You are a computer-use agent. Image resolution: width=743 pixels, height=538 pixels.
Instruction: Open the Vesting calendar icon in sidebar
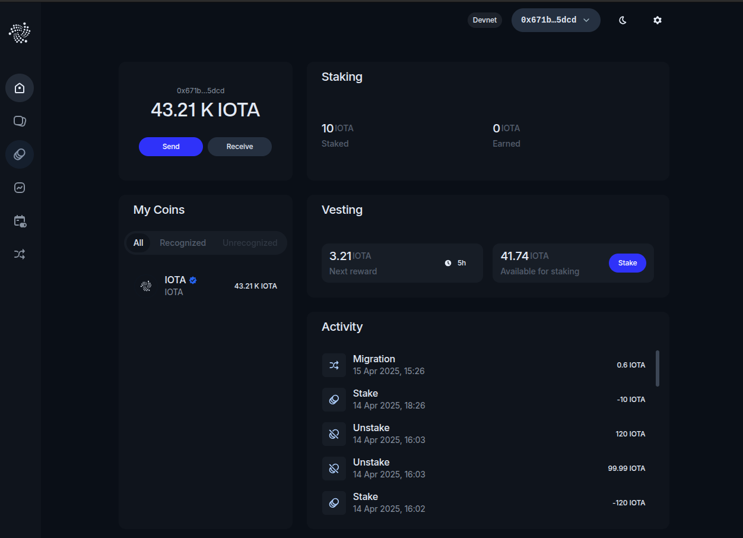[20, 220]
